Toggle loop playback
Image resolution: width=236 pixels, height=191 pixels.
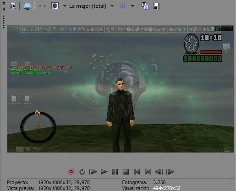click(82, 172)
